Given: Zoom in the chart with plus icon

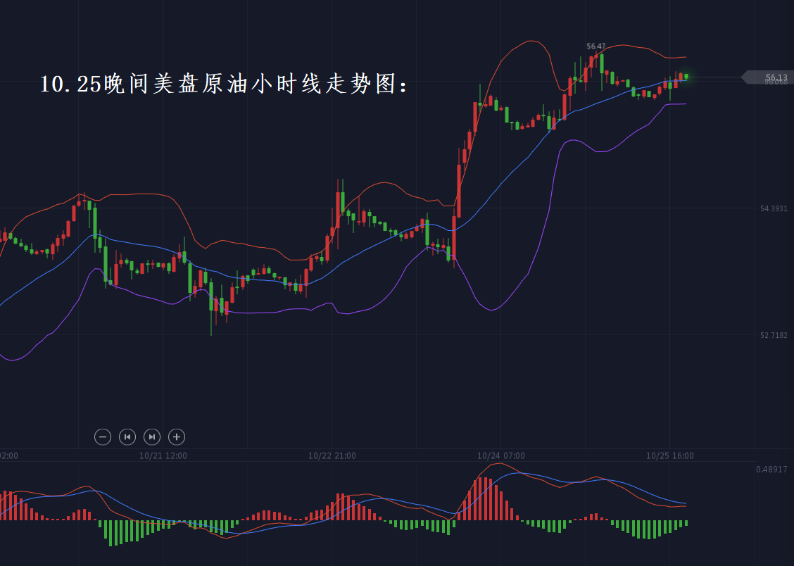Looking at the screenshot, I should (177, 437).
